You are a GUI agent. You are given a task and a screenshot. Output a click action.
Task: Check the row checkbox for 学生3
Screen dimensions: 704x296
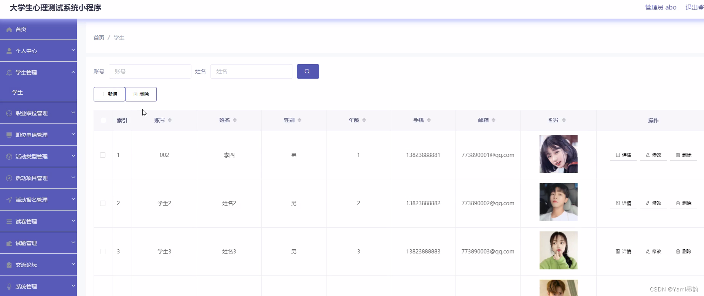point(103,252)
